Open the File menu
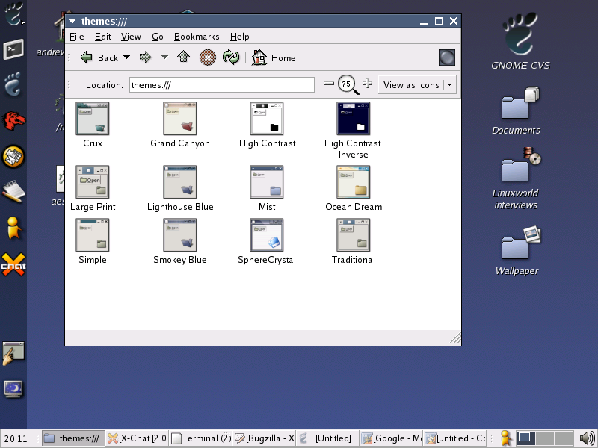Image resolution: width=598 pixels, height=448 pixels. pyautogui.click(x=77, y=37)
